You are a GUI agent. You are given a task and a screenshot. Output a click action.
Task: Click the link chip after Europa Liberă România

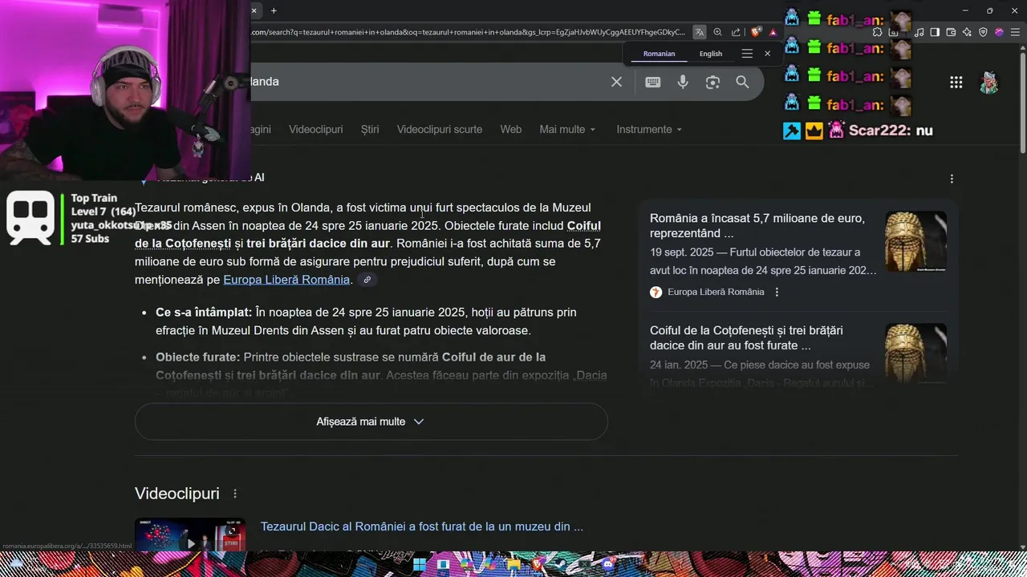[367, 280]
